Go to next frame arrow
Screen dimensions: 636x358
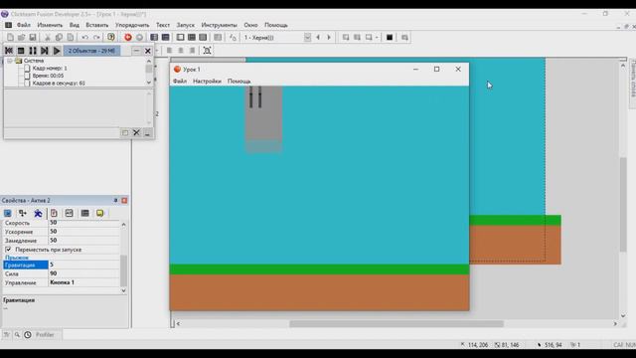click(x=329, y=38)
